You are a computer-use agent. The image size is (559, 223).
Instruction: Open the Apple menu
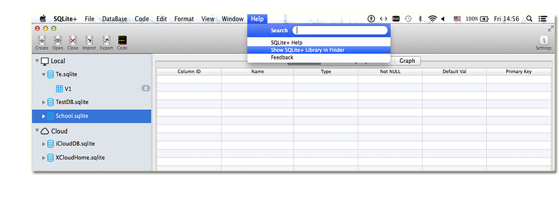43,19
